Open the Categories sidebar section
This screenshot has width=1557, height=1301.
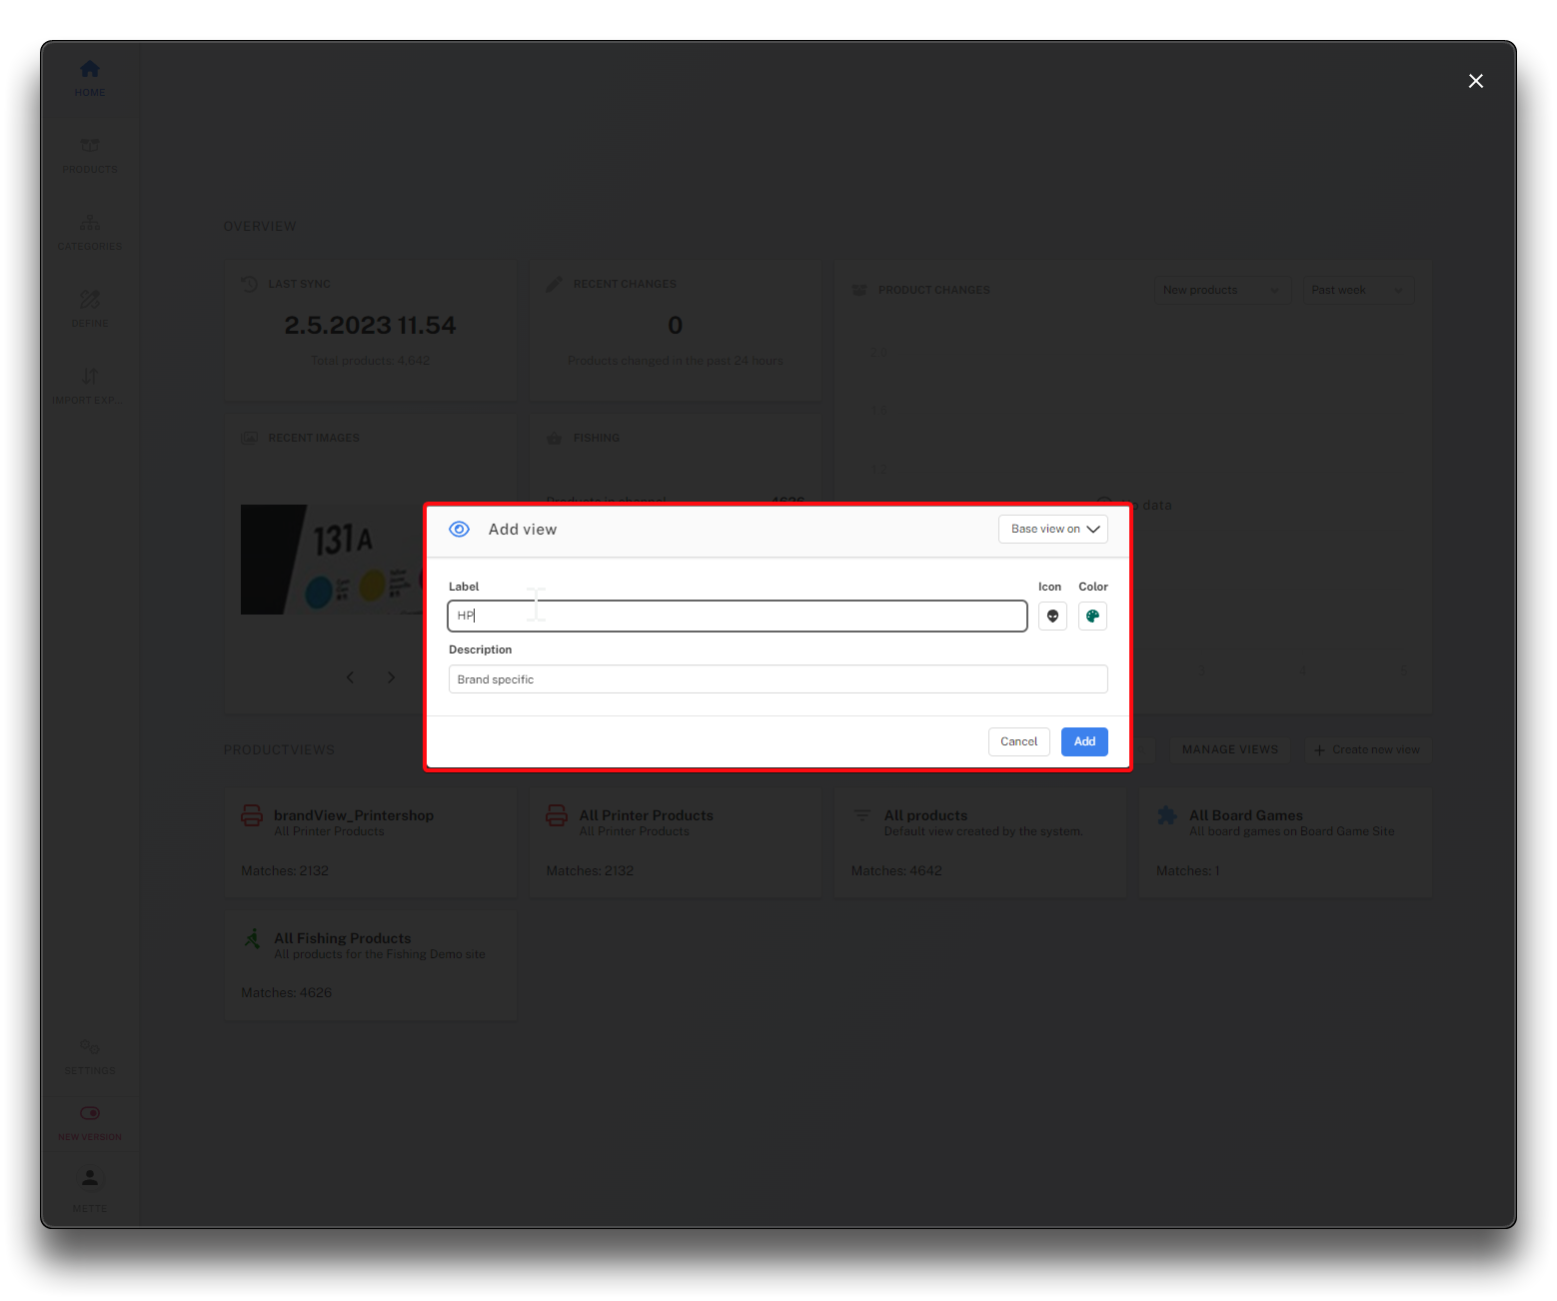[90, 224]
